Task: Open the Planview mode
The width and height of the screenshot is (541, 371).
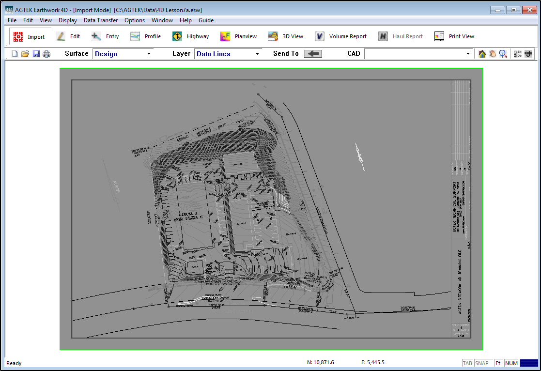Action: pyautogui.click(x=239, y=37)
